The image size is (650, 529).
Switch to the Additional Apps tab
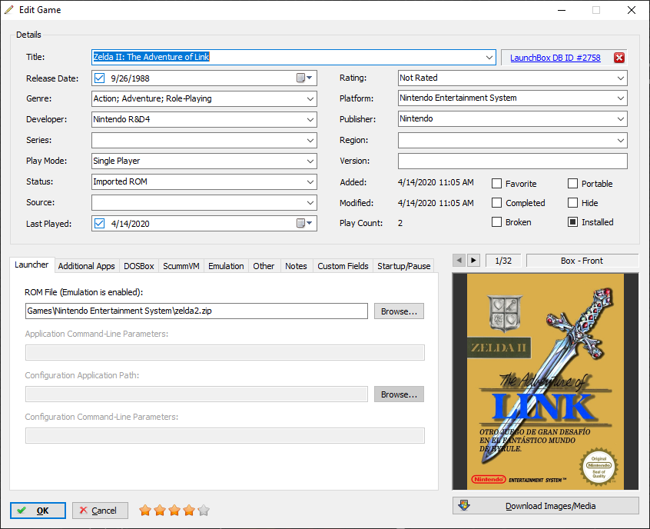point(86,266)
